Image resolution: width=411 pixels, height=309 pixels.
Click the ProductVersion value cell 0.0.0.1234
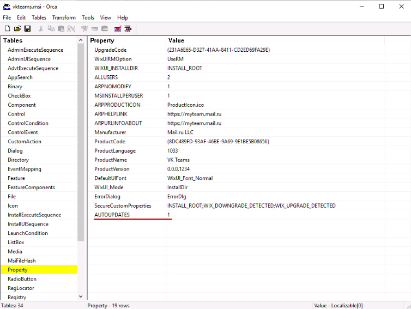point(183,169)
